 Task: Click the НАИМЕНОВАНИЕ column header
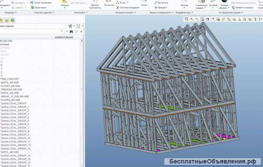click(64, 37)
